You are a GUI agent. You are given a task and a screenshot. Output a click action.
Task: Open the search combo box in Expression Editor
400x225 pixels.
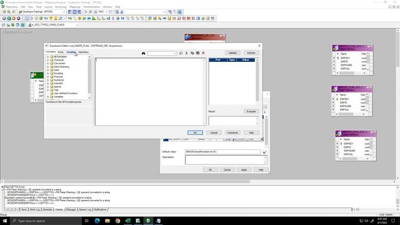click(162, 53)
